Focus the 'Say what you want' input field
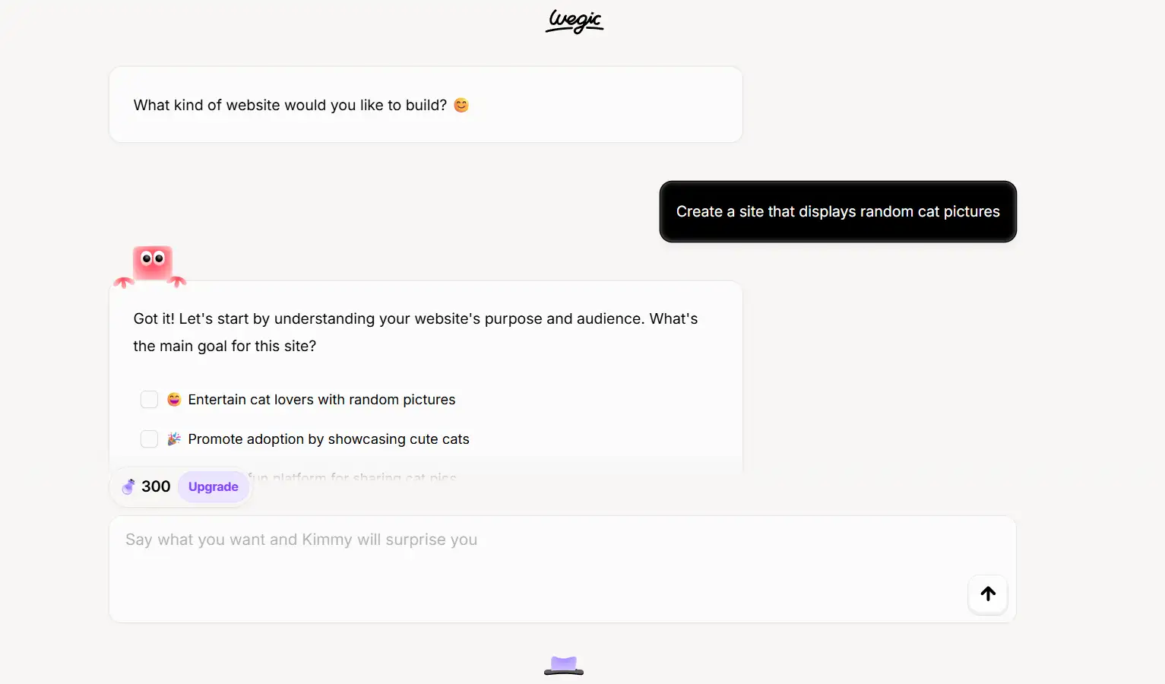Viewport: 1165px width, 684px height. pyautogui.click(x=562, y=569)
